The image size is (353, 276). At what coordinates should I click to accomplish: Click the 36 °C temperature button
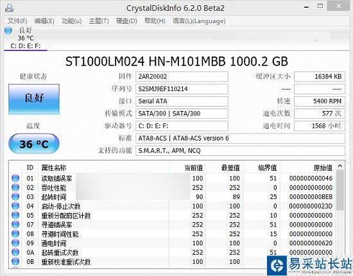coord(34,144)
